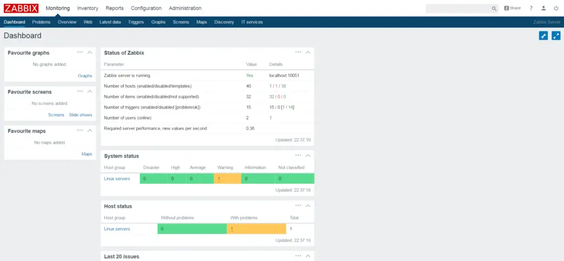Collapse the Status of Zabbix widget
The height and width of the screenshot is (261, 564).
(308, 52)
